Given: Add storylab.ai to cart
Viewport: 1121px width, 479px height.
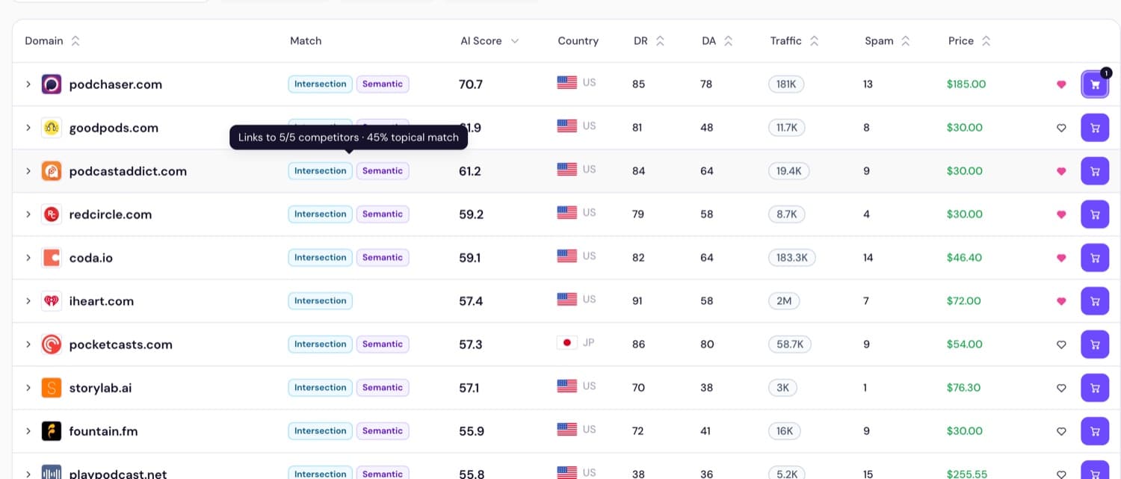Looking at the screenshot, I should 1095,388.
